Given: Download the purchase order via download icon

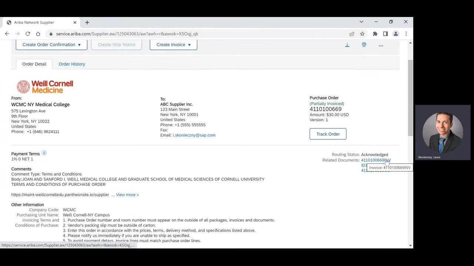Looking at the screenshot, I should (347, 45).
